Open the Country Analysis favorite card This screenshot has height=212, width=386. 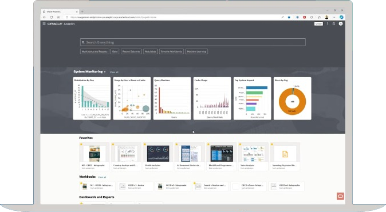coord(127,157)
